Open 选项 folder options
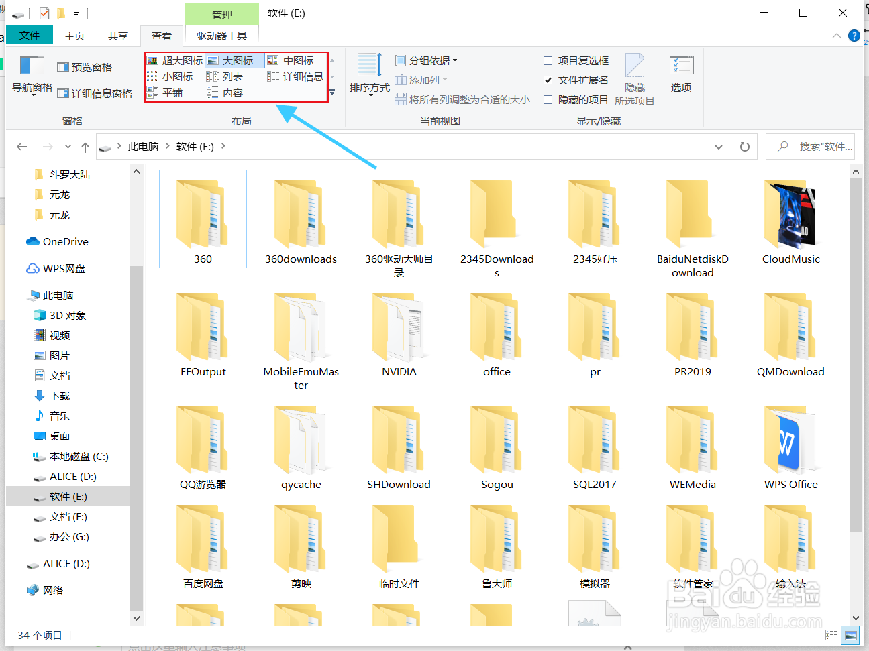Viewport: 869px width, 651px height. coord(681,74)
